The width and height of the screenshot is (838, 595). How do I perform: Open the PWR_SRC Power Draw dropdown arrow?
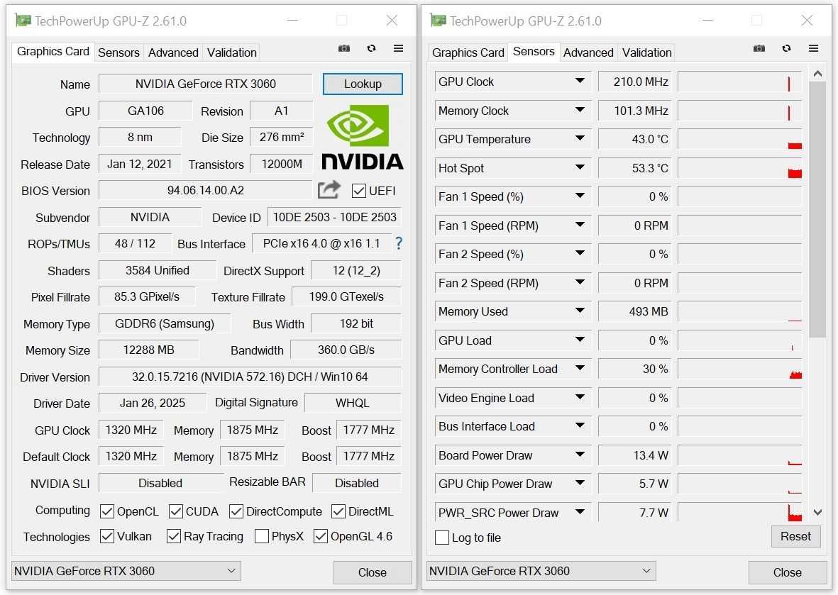point(580,512)
